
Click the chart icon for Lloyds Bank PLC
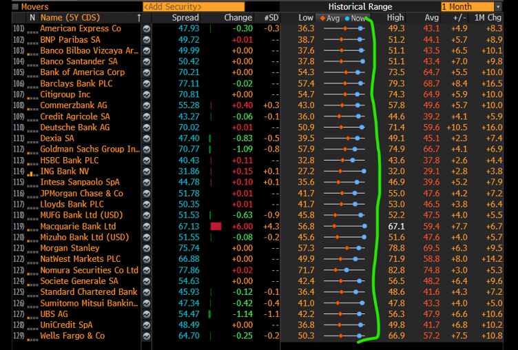tap(146, 205)
